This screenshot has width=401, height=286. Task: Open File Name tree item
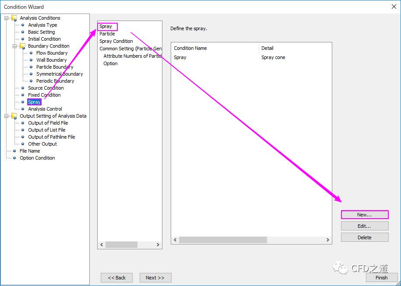click(x=30, y=151)
